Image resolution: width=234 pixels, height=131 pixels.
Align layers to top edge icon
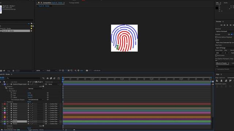click(230, 81)
